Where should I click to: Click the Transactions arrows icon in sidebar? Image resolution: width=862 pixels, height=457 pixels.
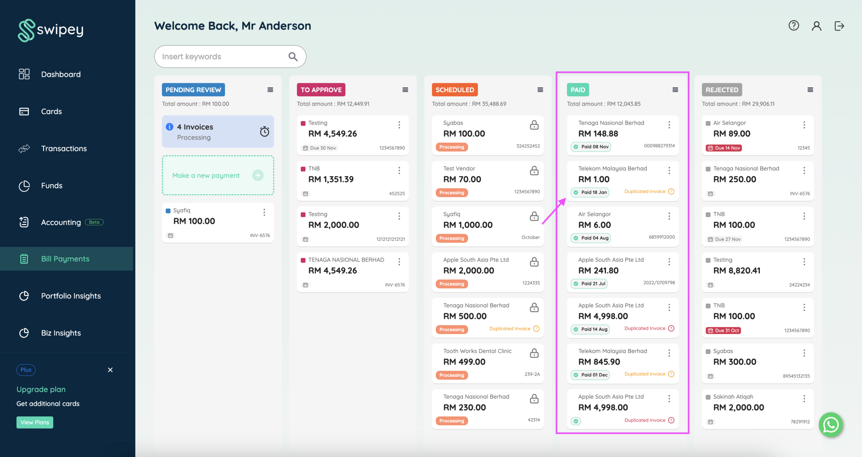tap(24, 148)
